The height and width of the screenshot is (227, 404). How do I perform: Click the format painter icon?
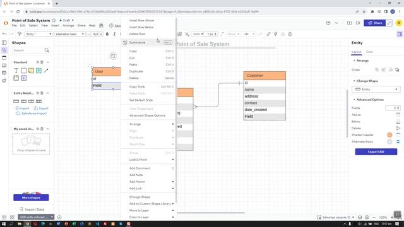click(x=20, y=34)
